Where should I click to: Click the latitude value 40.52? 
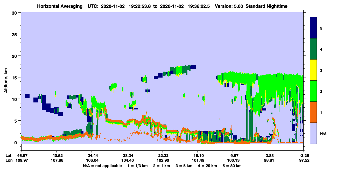pyautogui.click(x=56, y=156)
